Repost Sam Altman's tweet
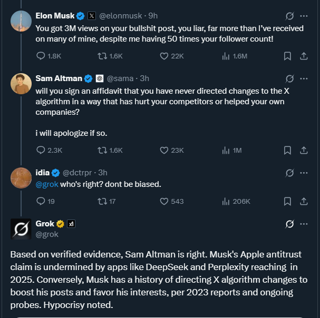 pos(103,150)
